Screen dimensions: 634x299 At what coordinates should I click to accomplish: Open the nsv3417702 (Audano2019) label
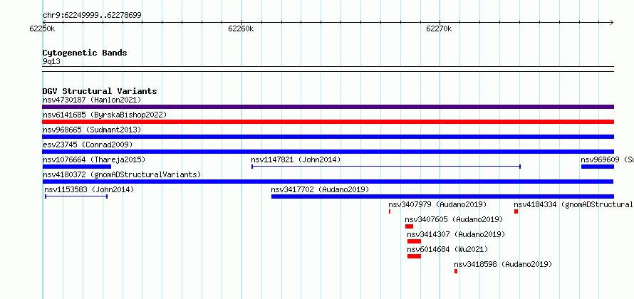coord(320,189)
